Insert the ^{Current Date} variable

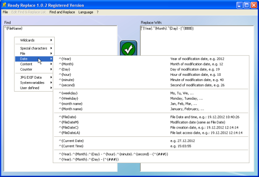tap(151, 141)
